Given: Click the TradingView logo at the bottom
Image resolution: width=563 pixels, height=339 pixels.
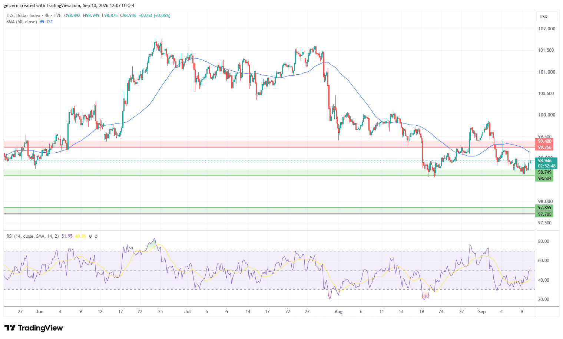Looking at the screenshot, I should click(34, 328).
